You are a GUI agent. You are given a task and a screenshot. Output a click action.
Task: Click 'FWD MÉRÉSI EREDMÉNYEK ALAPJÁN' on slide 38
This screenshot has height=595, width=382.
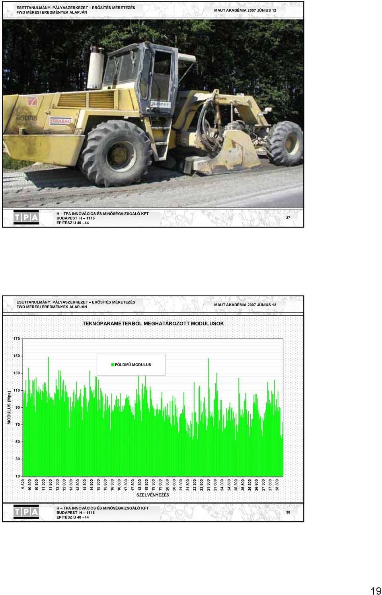(52, 307)
